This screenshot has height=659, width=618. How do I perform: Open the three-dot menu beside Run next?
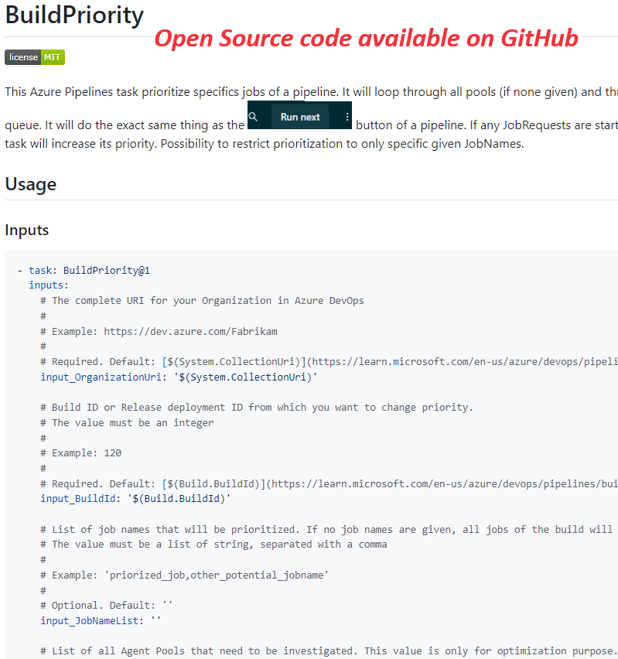pyautogui.click(x=347, y=117)
